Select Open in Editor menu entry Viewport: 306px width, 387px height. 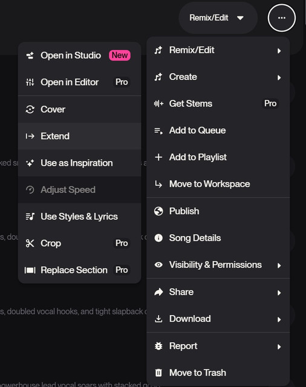tap(79, 82)
